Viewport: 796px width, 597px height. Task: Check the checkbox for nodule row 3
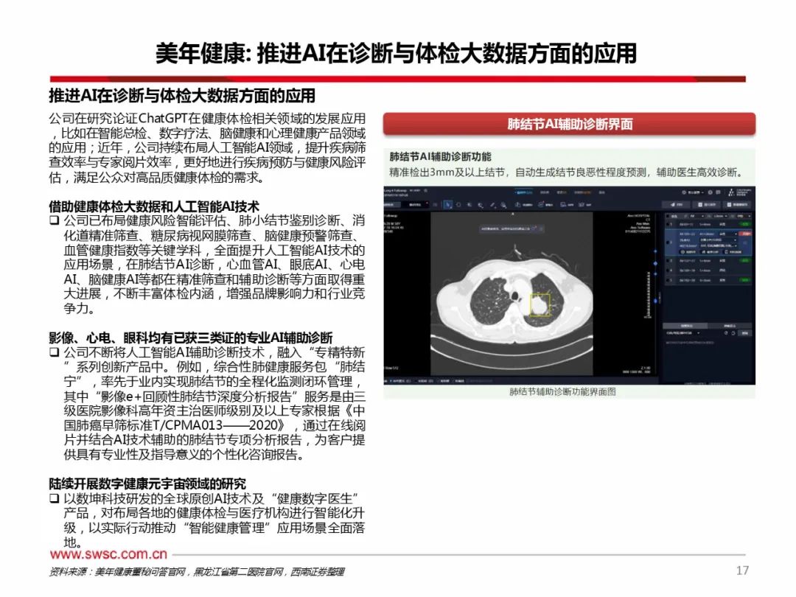coord(668,261)
